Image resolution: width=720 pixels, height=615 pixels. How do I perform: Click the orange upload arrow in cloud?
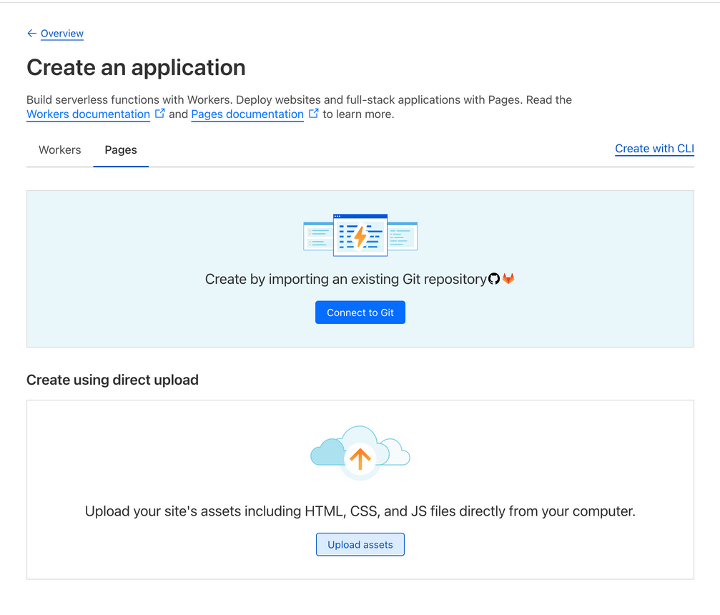360,458
